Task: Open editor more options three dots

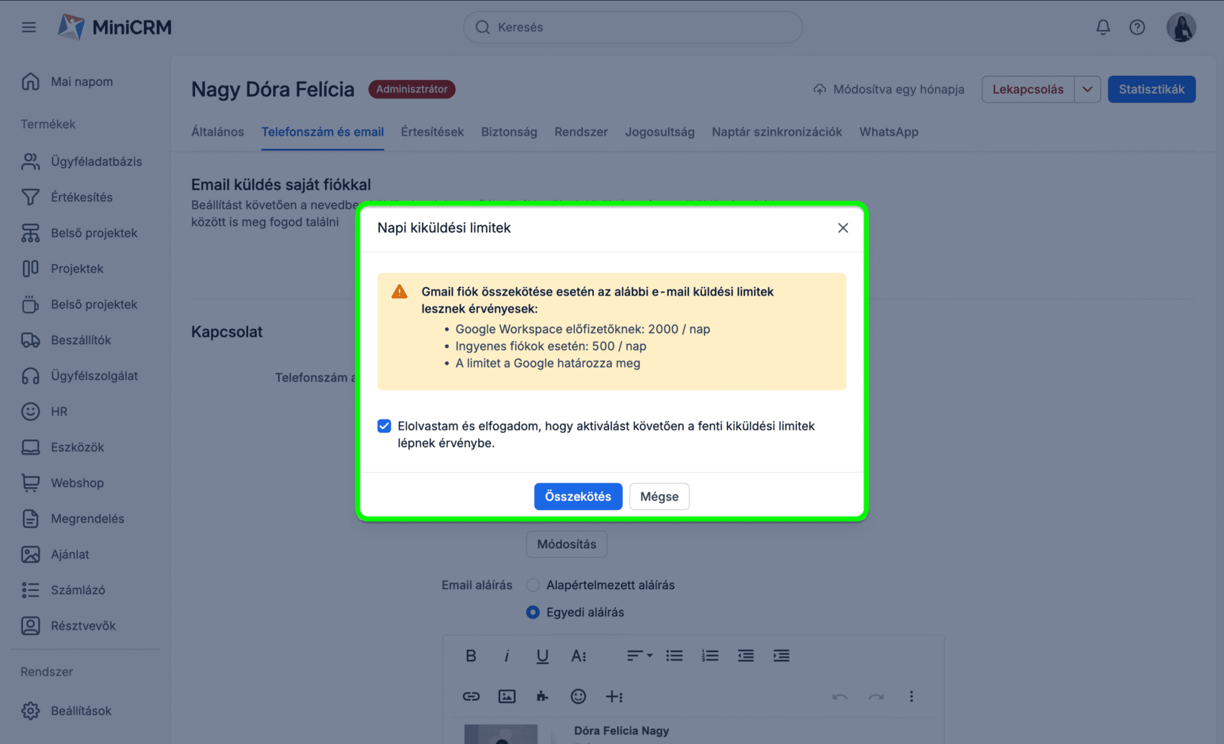Action: pos(911,696)
